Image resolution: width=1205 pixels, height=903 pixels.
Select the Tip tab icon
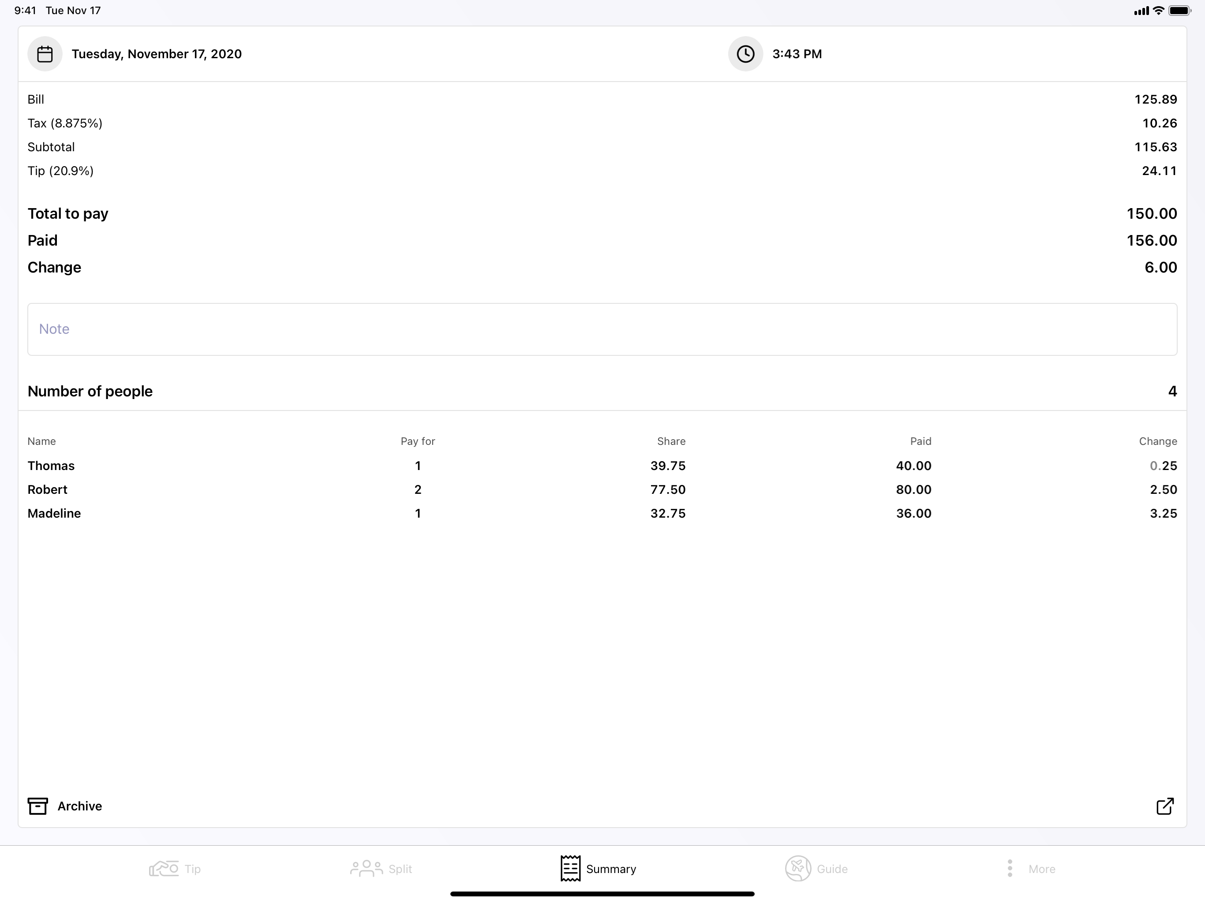[x=164, y=869]
